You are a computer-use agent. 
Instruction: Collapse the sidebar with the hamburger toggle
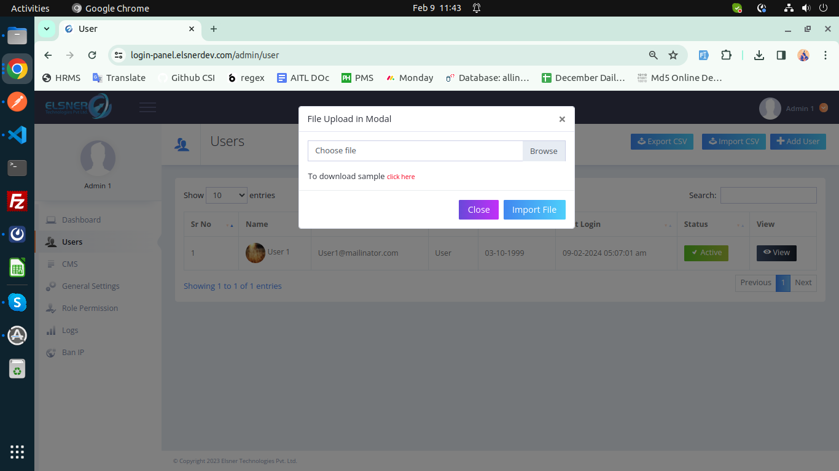pyautogui.click(x=147, y=106)
